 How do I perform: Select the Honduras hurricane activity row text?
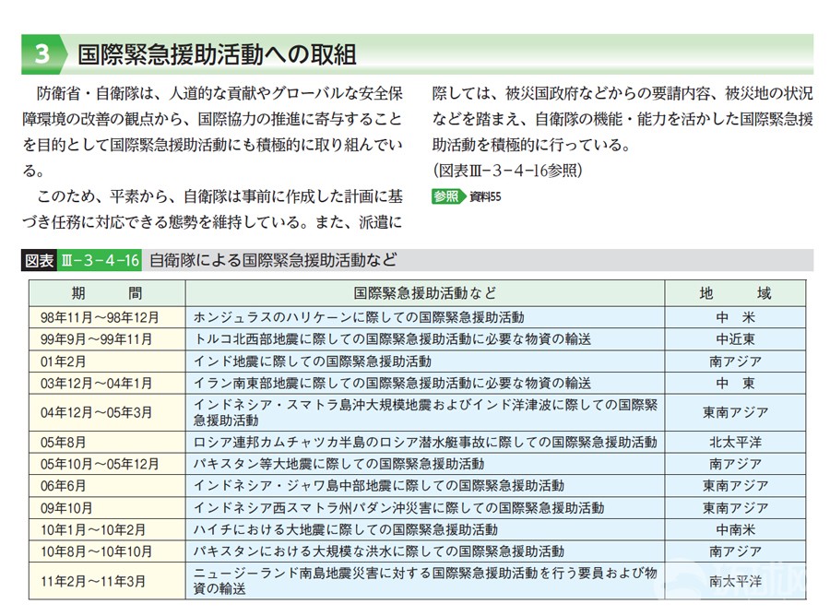[358, 316]
